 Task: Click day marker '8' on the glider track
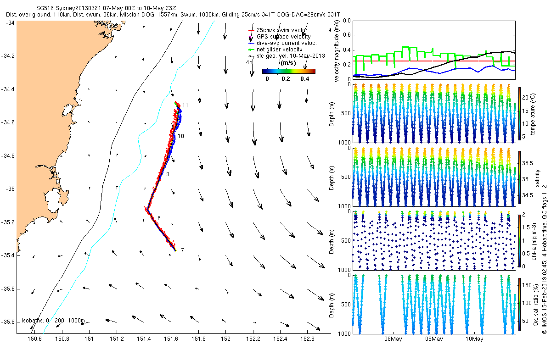point(159,218)
